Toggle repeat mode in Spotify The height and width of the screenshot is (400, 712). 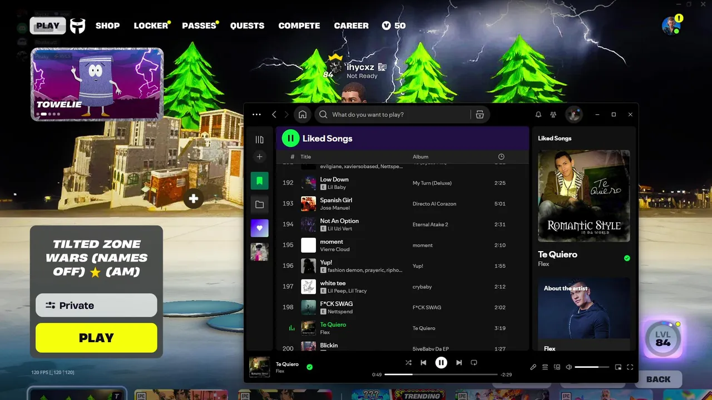click(474, 363)
